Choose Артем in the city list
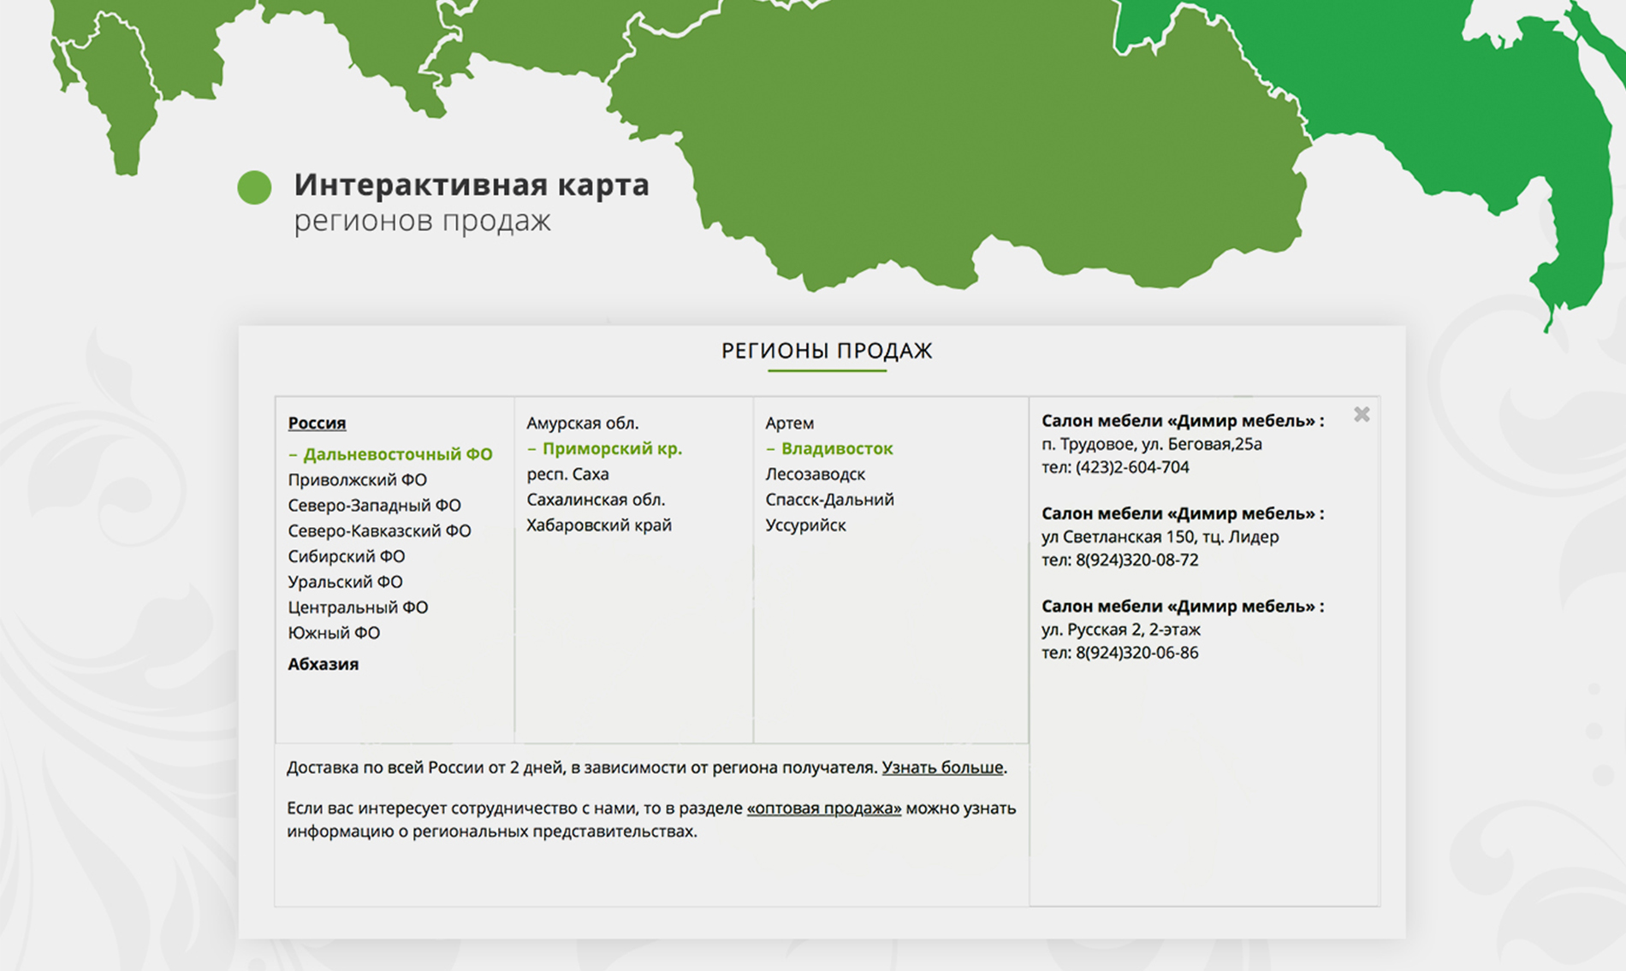Image resolution: width=1626 pixels, height=971 pixels. [x=789, y=423]
